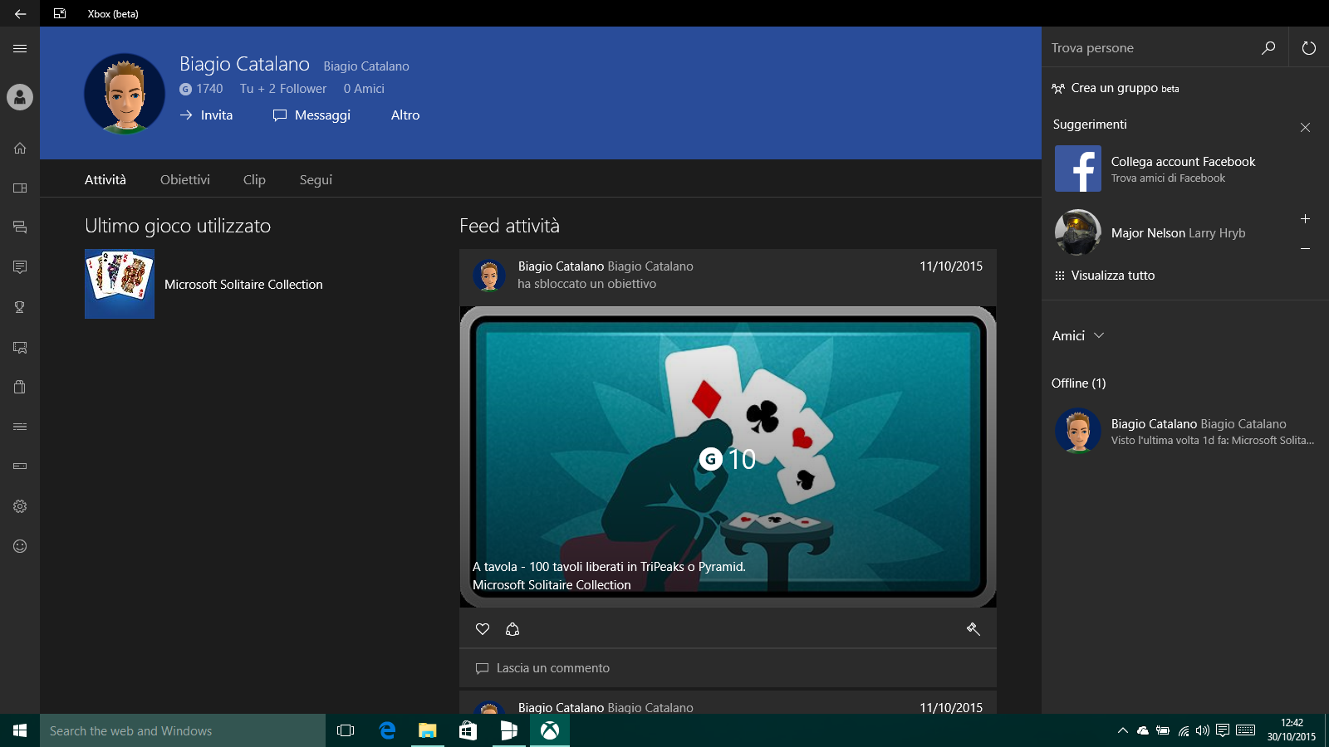Go to Home in the sidebar

click(x=20, y=148)
